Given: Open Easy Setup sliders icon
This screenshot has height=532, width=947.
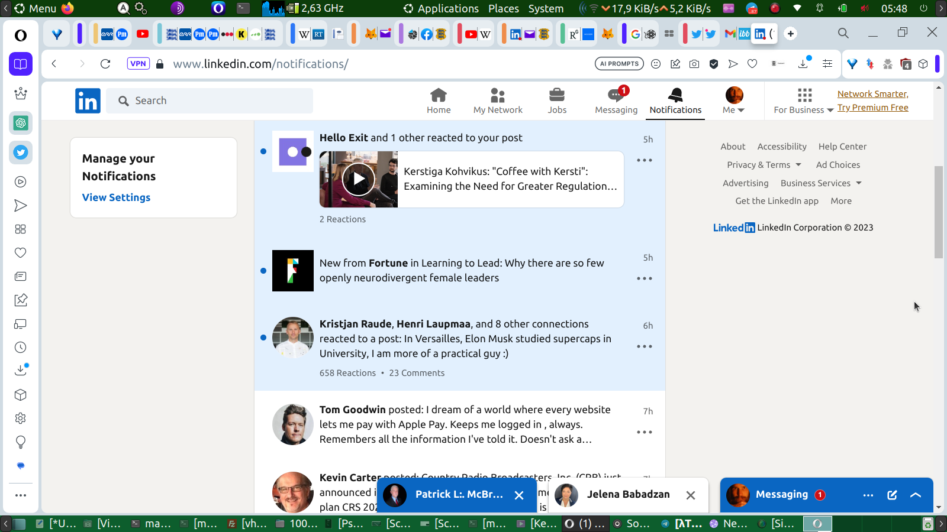Looking at the screenshot, I should click(827, 64).
